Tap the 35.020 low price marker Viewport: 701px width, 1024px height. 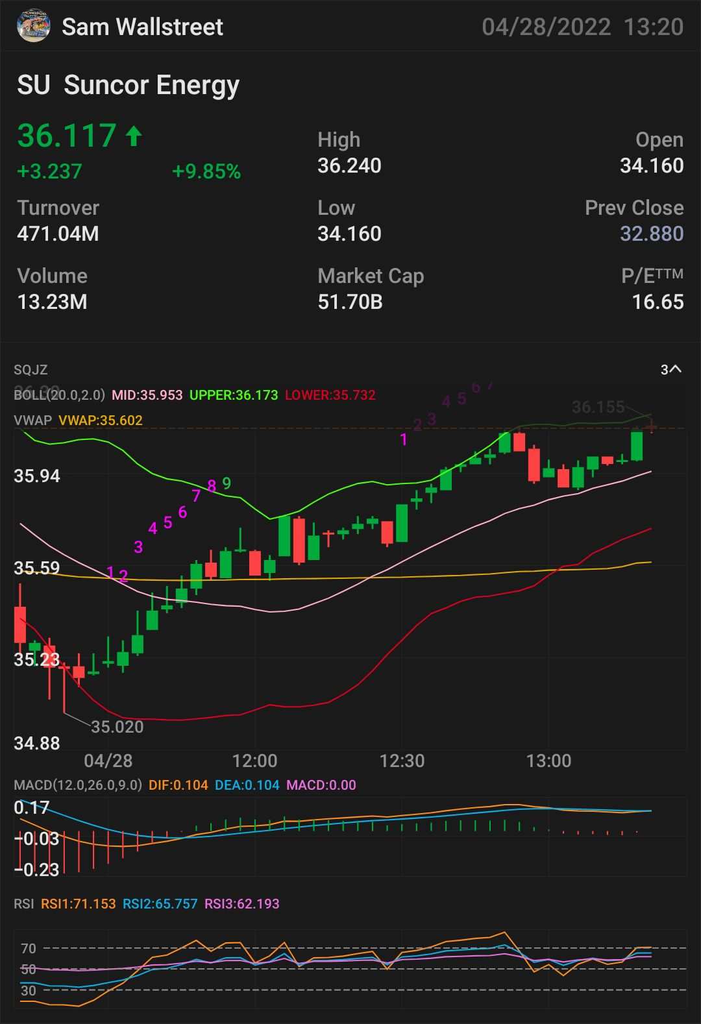[x=117, y=726]
